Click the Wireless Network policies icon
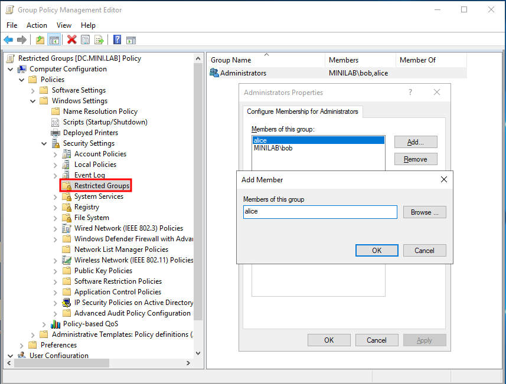 pos(67,260)
